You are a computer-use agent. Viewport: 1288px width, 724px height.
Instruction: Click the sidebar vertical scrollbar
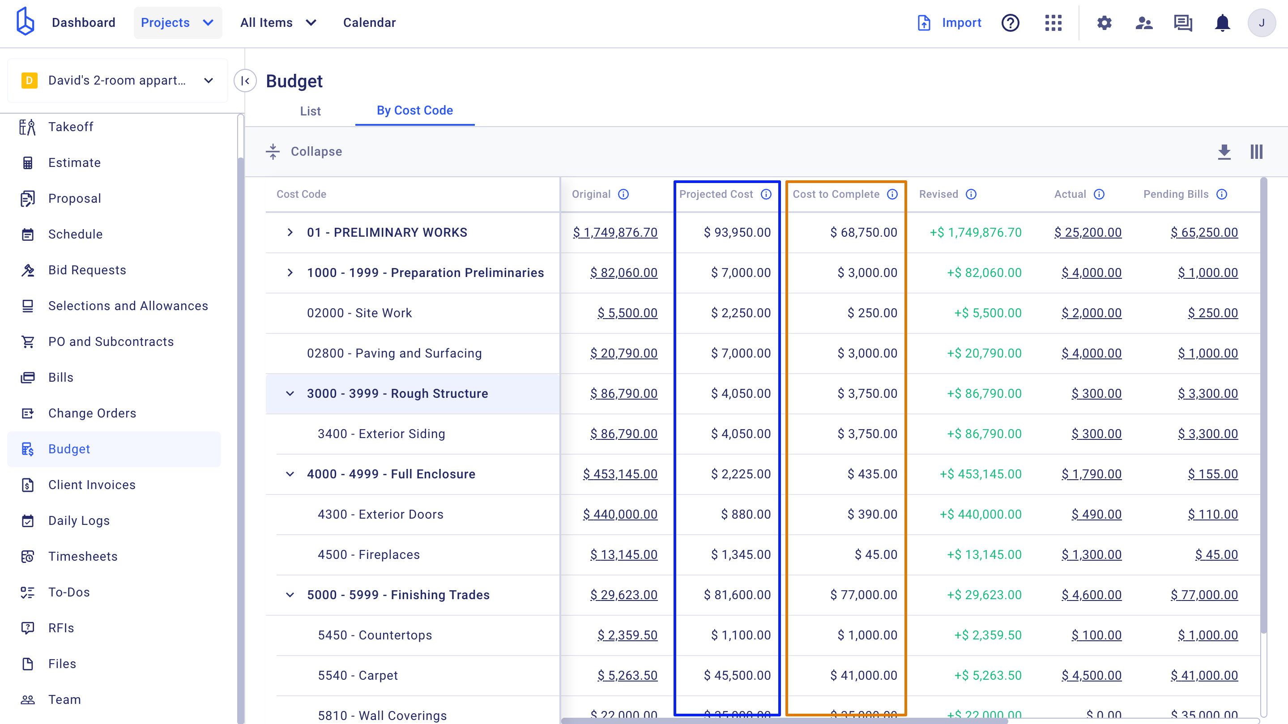240,440
